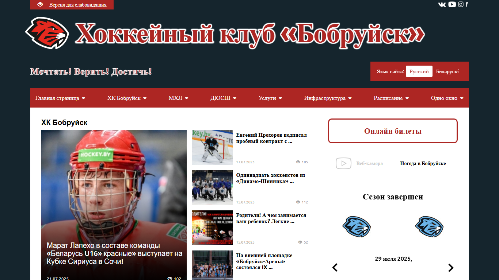The image size is (499, 280).
Task: Click the Онлайн билеты button
Action: [x=393, y=131]
